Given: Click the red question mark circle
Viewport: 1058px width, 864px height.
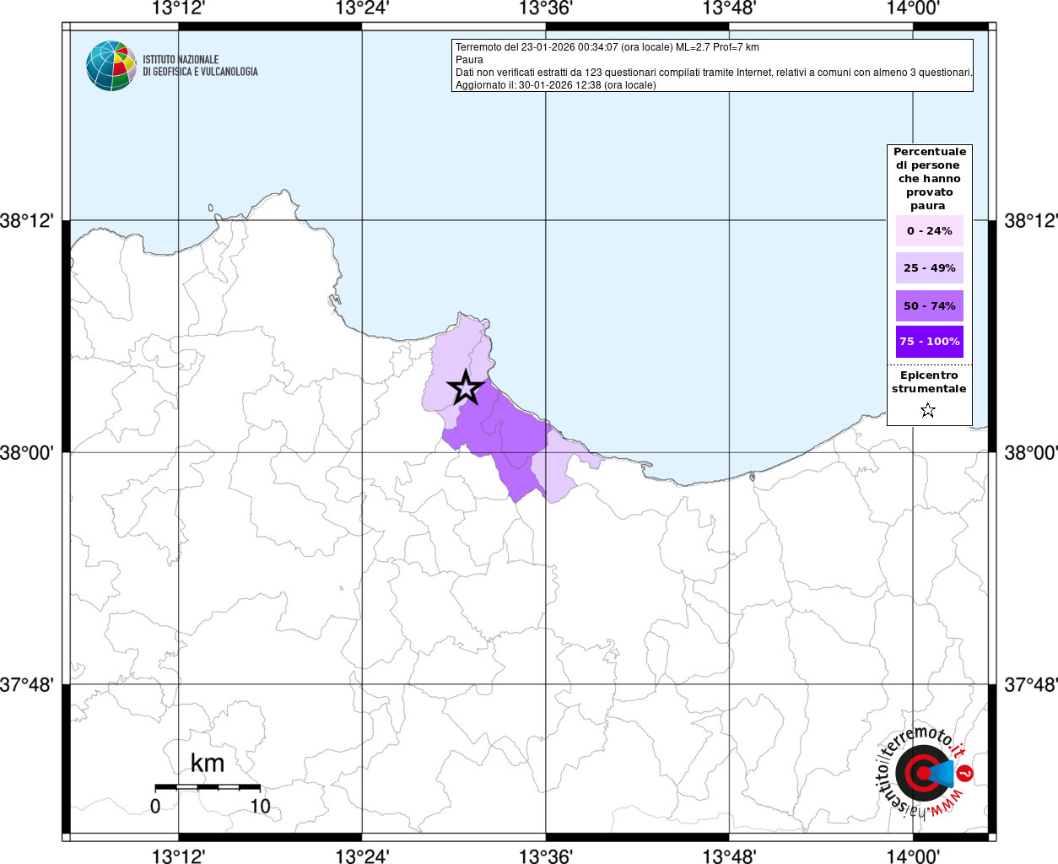Looking at the screenshot, I should click(x=965, y=773).
